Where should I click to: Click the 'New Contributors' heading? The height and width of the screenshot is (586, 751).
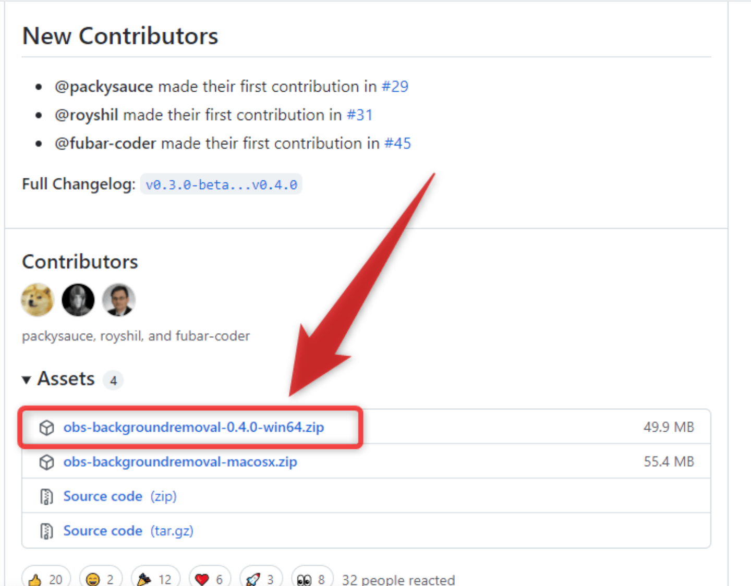point(120,36)
